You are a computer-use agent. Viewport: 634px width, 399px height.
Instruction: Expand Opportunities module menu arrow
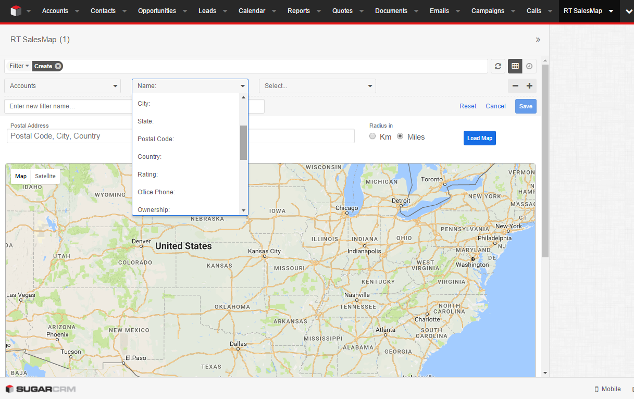point(185,11)
